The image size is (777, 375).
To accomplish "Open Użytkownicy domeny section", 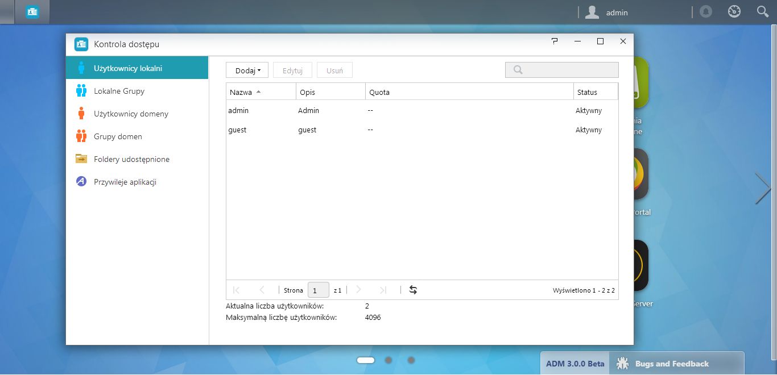I will (137, 114).
